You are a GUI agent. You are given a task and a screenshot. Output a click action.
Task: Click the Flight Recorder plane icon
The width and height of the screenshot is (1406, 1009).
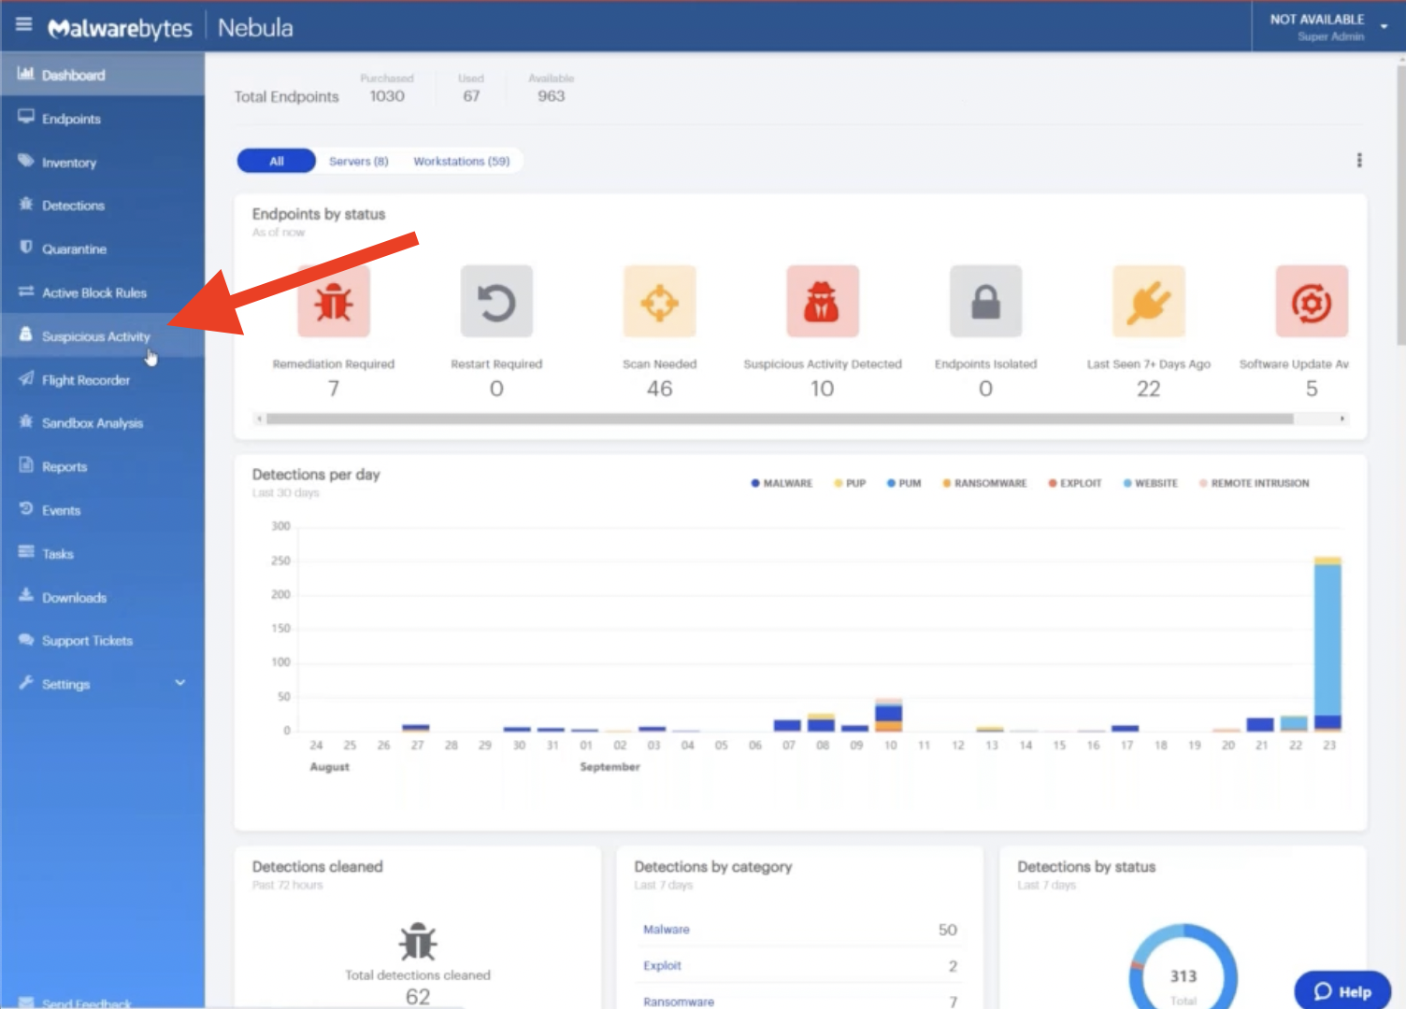coord(25,378)
